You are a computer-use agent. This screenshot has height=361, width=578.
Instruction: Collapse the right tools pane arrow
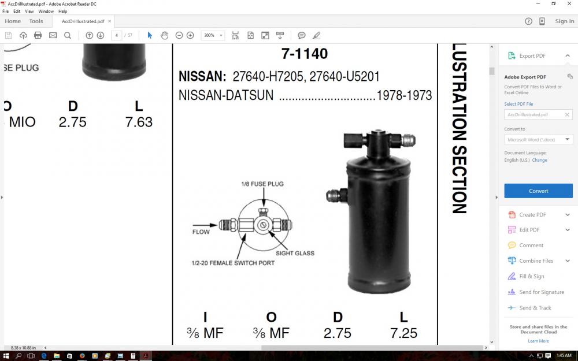pyautogui.click(x=497, y=197)
